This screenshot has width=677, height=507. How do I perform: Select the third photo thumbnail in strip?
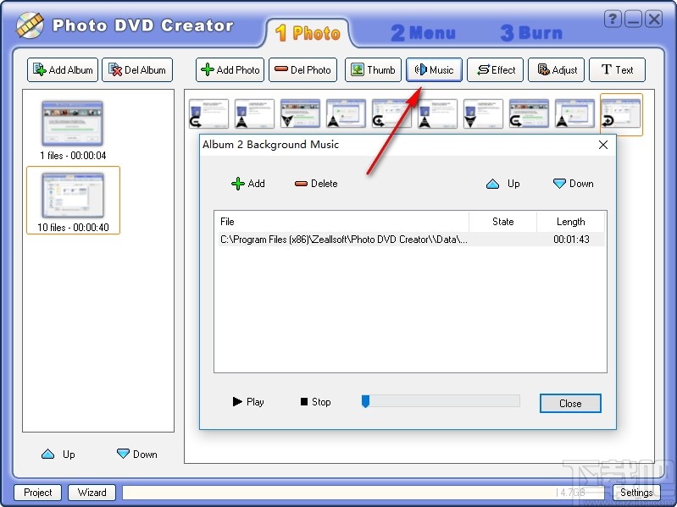pyautogui.click(x=300, y=113)
